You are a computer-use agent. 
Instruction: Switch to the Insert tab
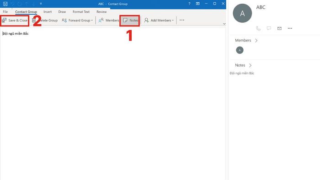pos(48,12)
